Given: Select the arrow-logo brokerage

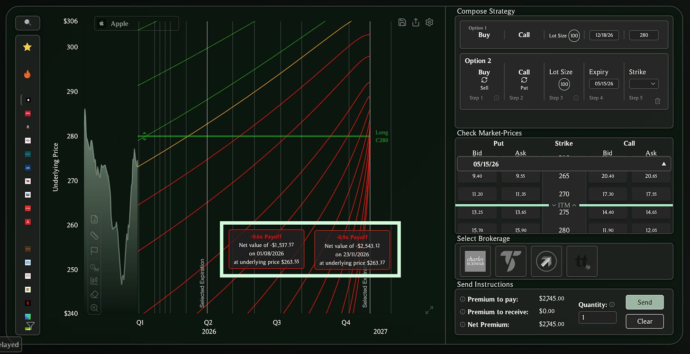Looking at the screenshot, I should (x=546, y=261).
